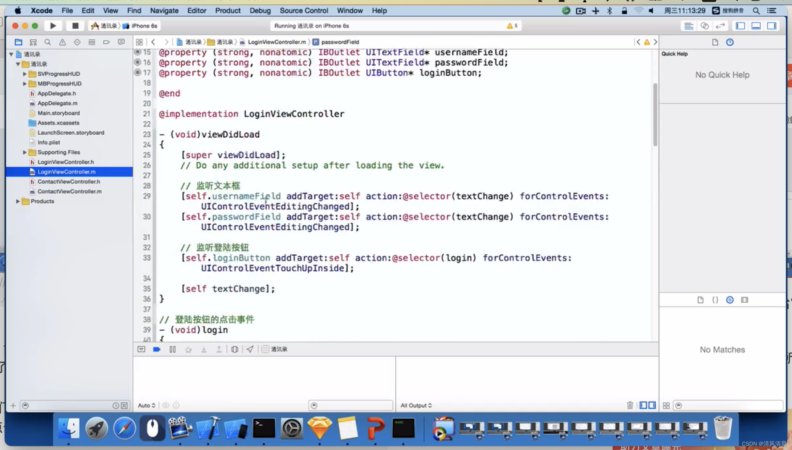Select ContactViewController.m file
Viewport: 792px width, 450px height.
[x=69, y=191]
